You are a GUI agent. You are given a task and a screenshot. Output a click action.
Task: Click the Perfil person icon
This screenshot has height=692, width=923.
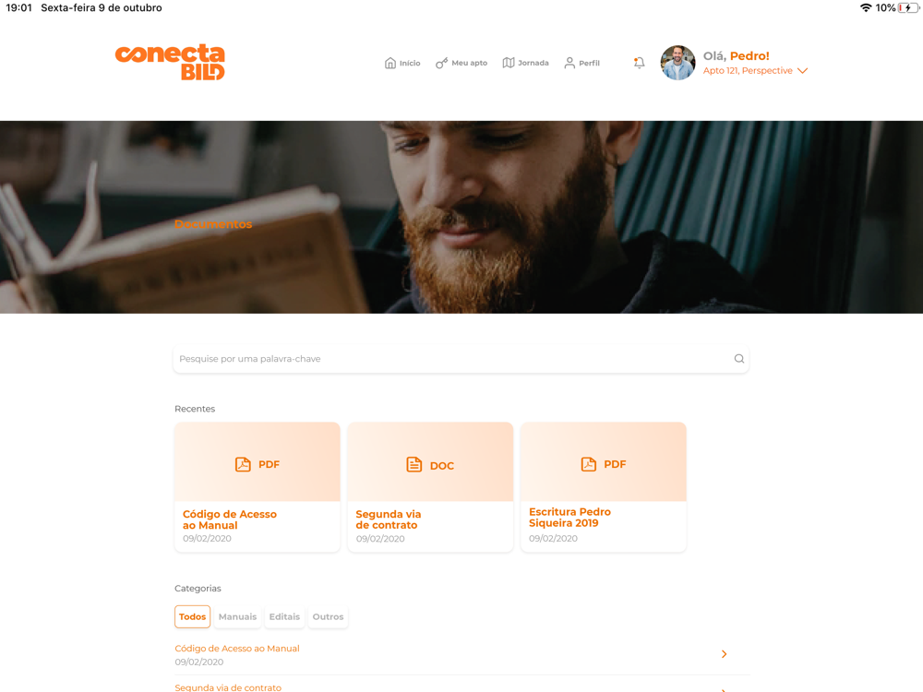(569, 63)
